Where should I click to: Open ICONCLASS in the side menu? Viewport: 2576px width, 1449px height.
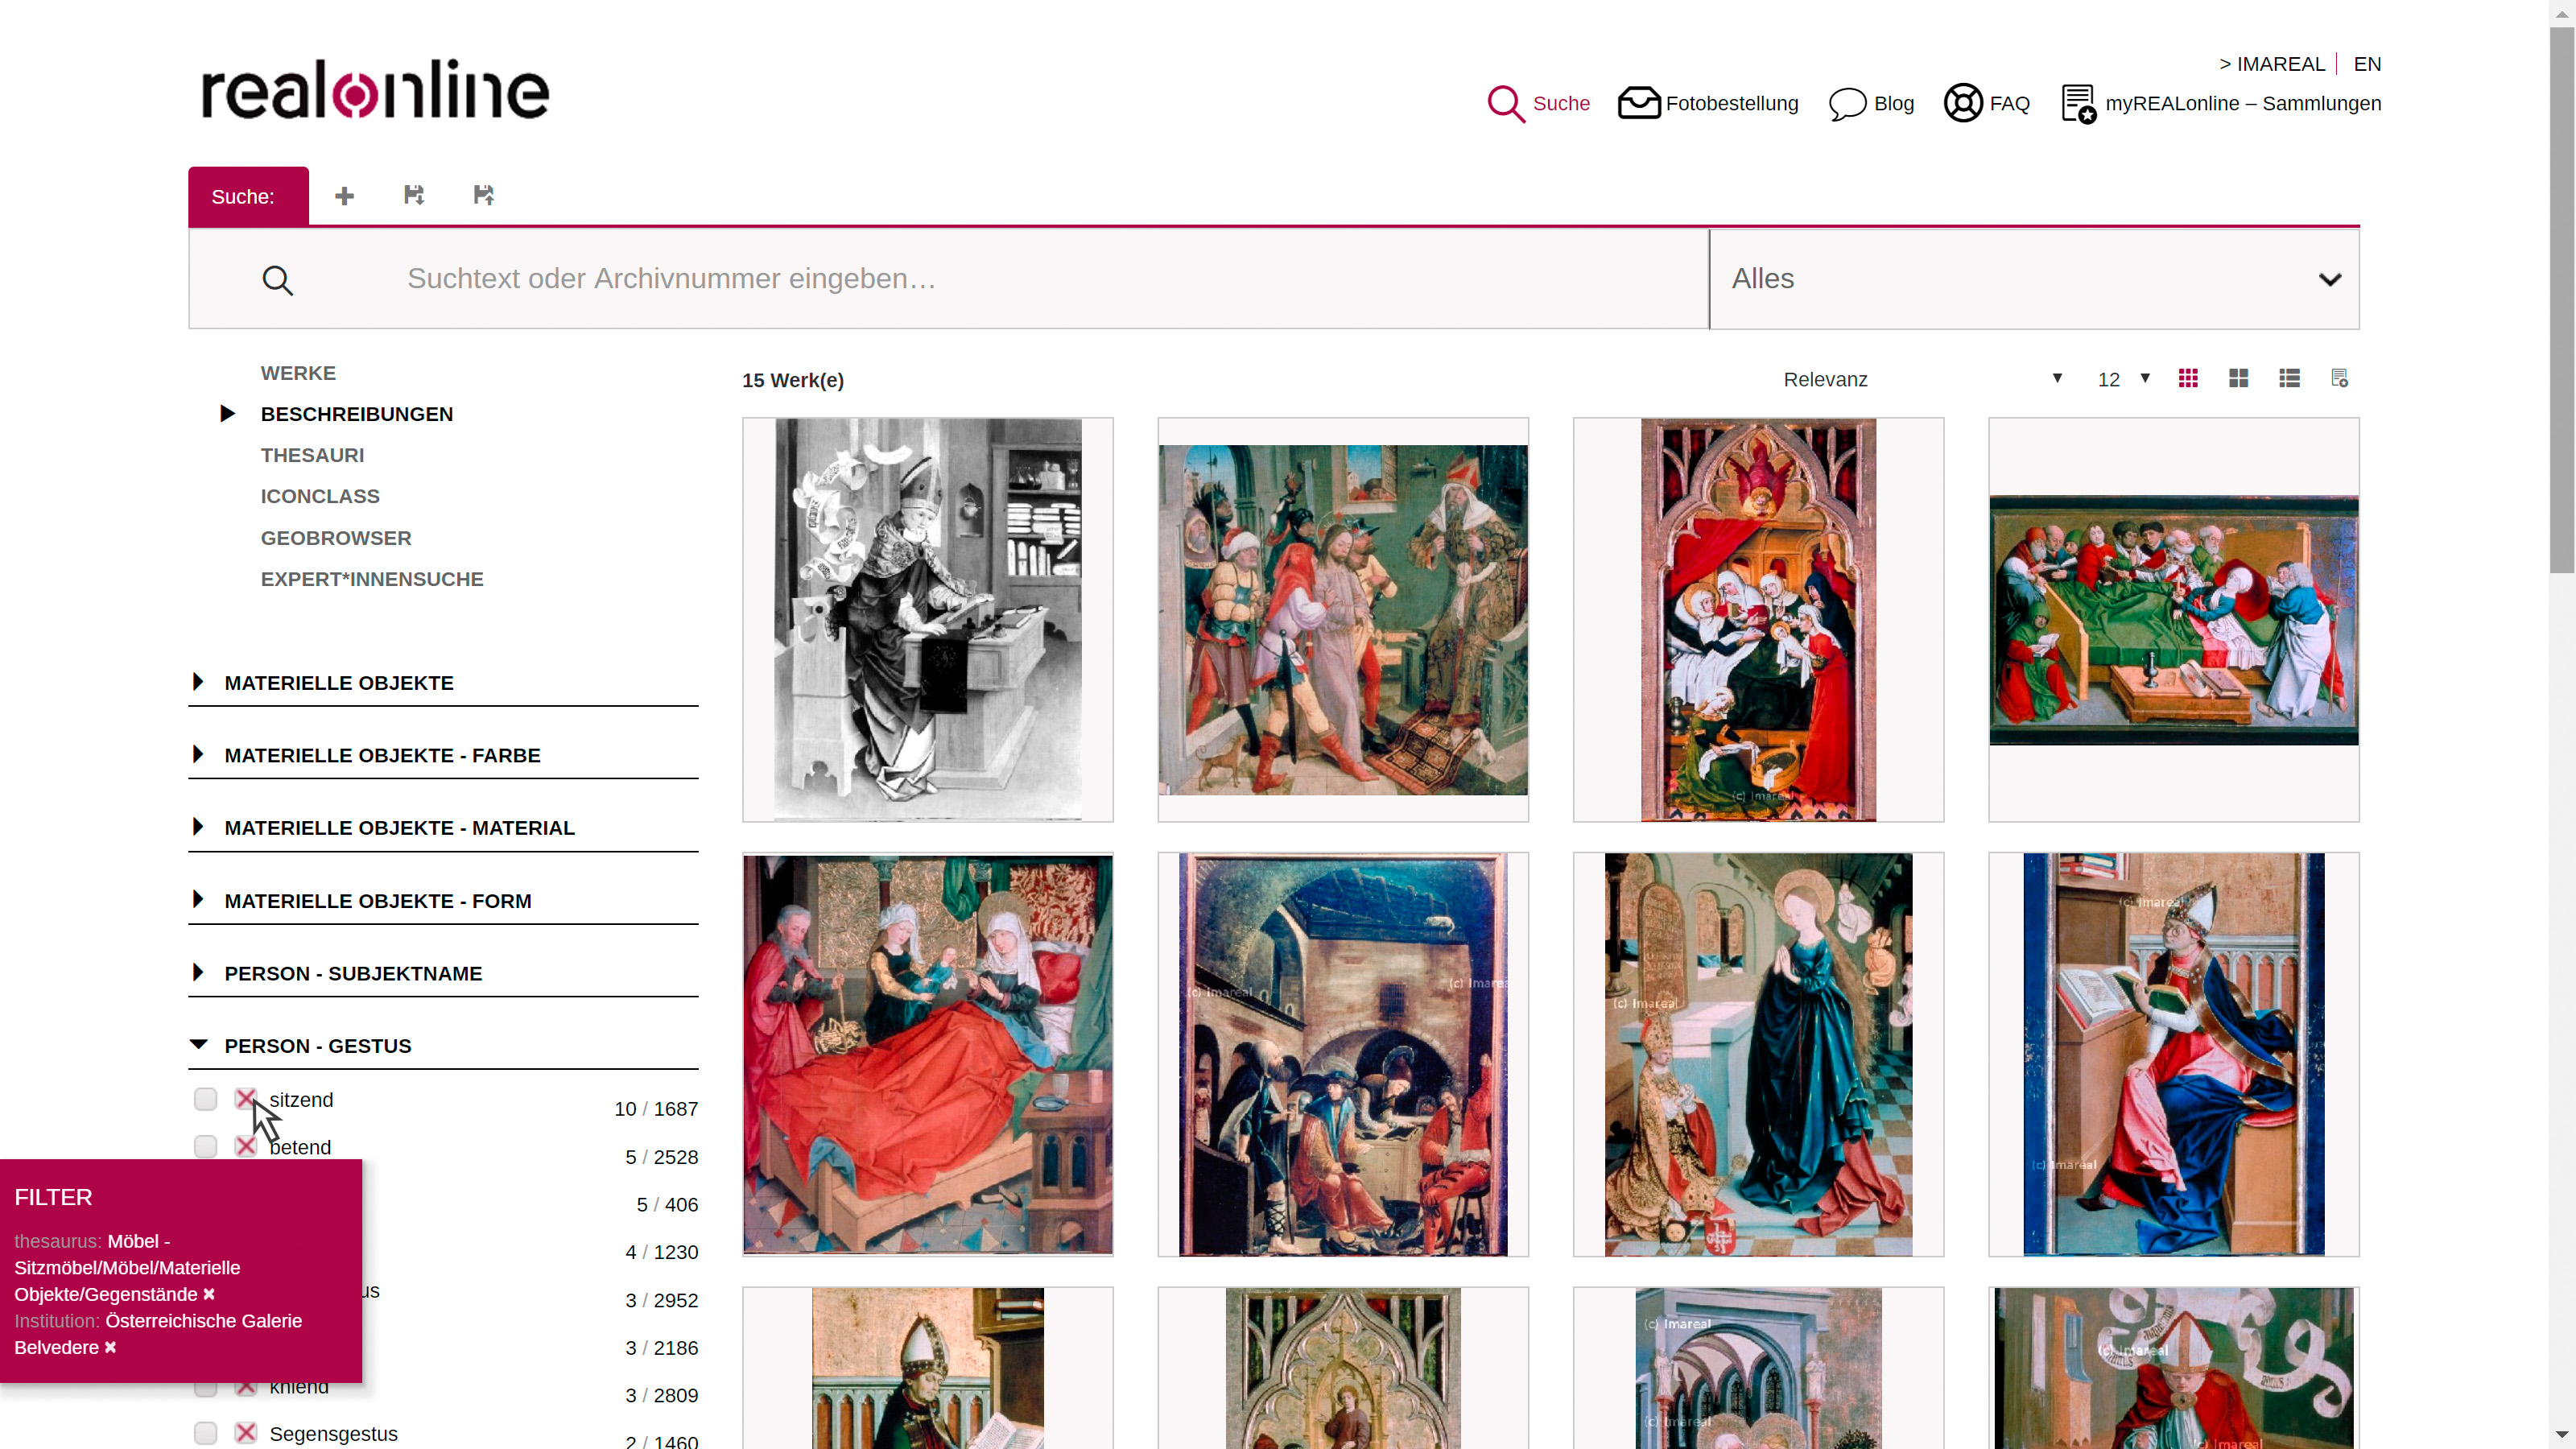[x=320, y=496]
